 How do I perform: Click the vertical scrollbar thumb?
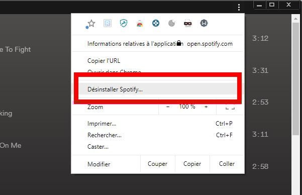295,79
